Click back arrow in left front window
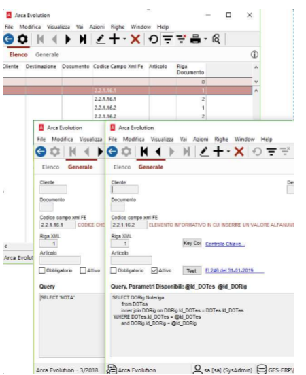The width and height of the screenshot is (306, 375). [41, 151]
